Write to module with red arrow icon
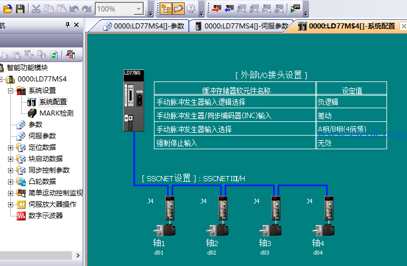This screenshot has height=266, width=407. 216,9
